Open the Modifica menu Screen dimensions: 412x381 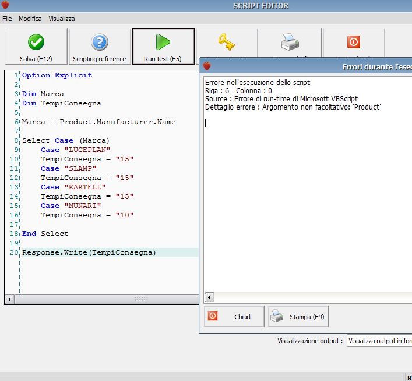(30, 19)
